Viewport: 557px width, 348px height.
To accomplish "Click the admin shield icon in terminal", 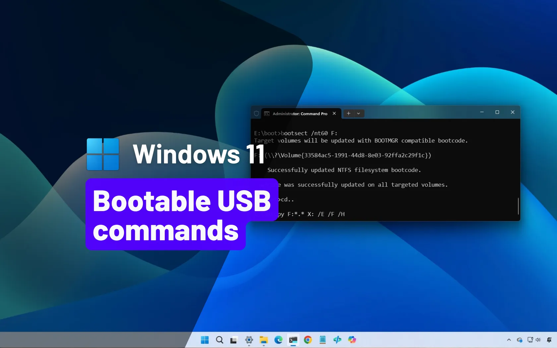I will click(x=256, y=113).
